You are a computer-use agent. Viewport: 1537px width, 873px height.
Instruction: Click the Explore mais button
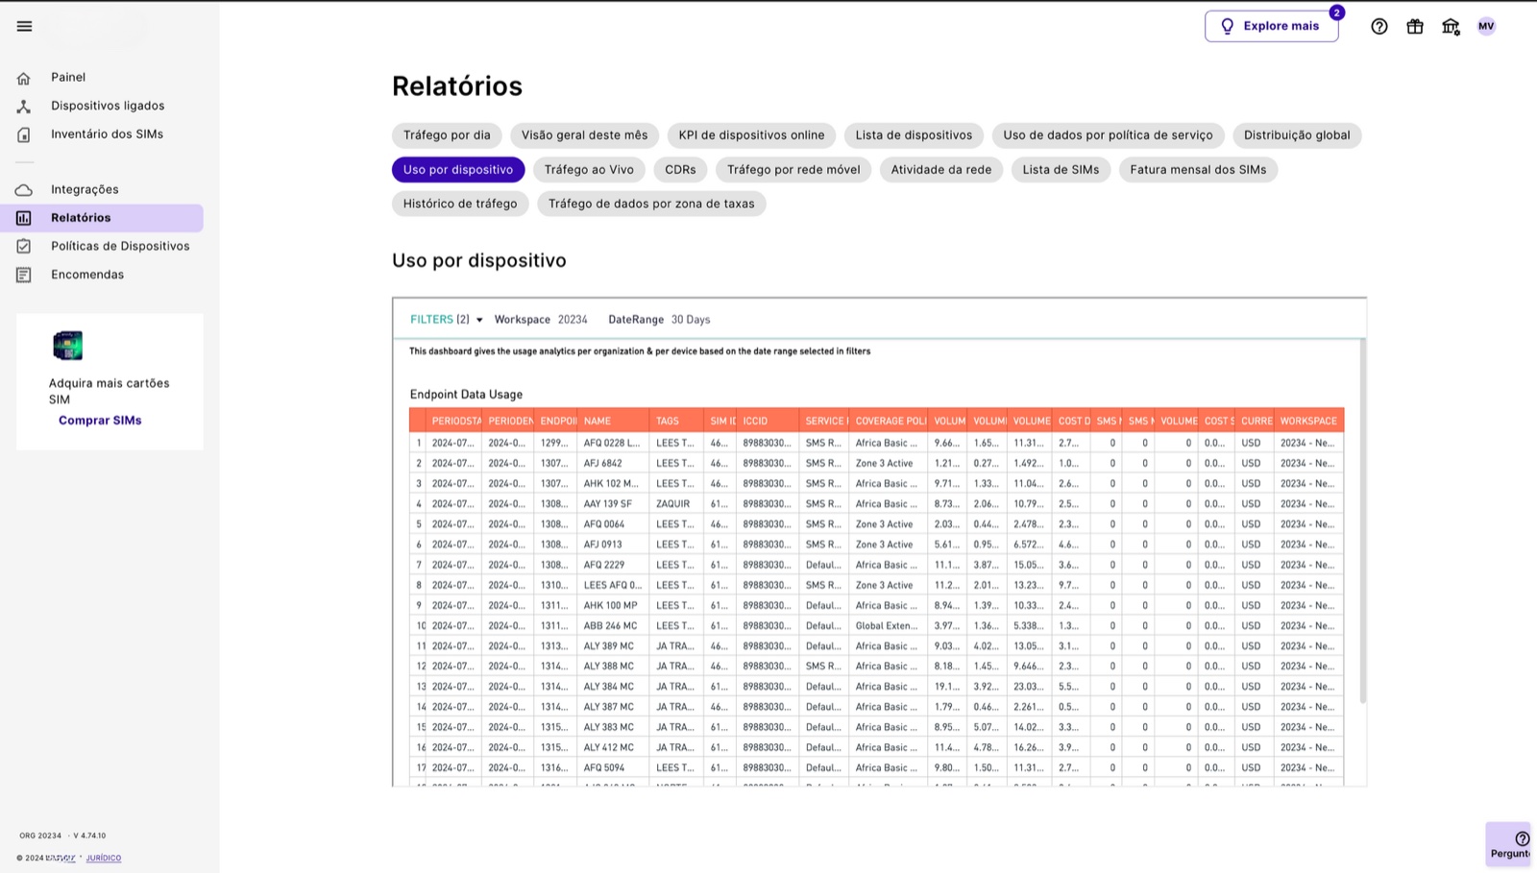coord(1271,26)
